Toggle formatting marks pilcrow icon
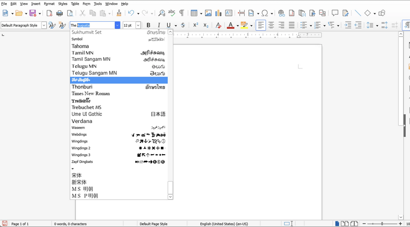 click(x=181, y=13)
